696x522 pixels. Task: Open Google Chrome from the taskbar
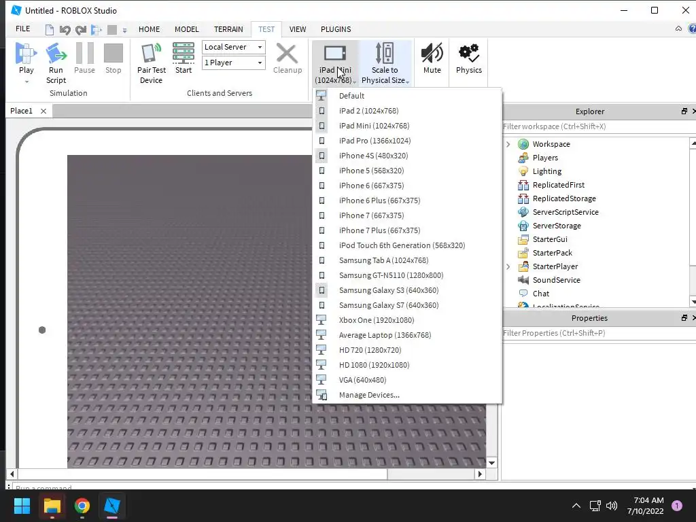tap(82, 506)
